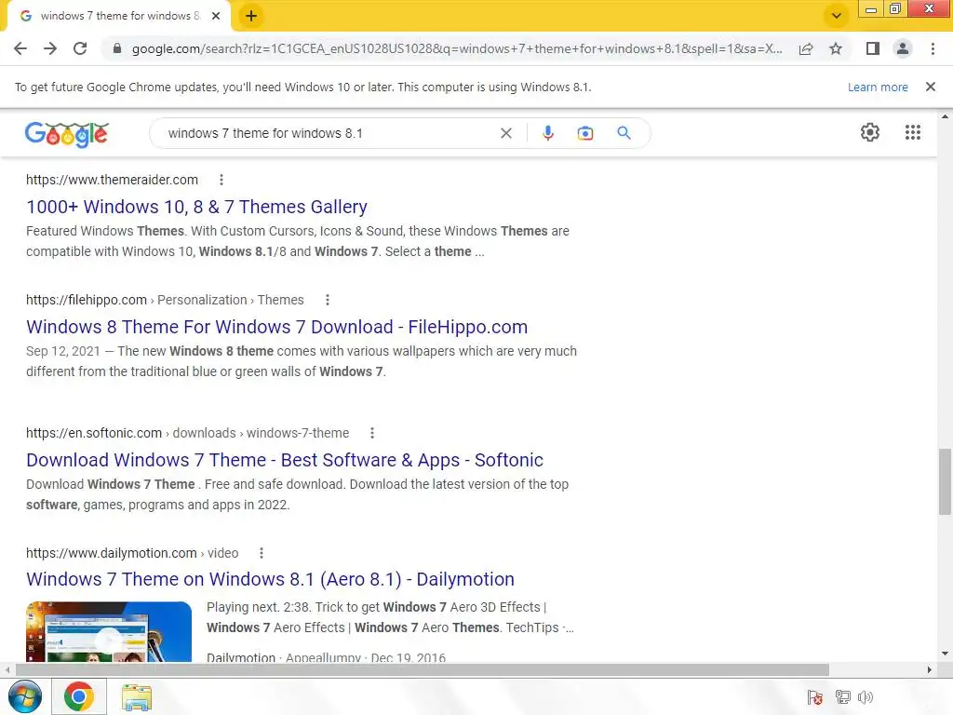Open Google quick settings gear

click(x=870, y=132)
